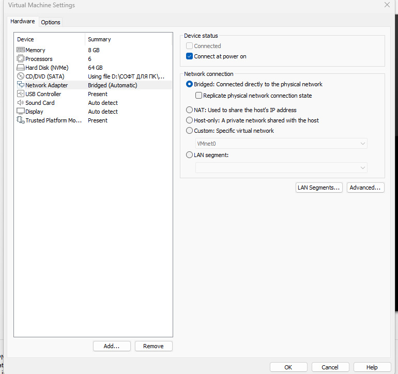Open Help for virtual machine settings

pyautogui.click(x=372, y=367)
